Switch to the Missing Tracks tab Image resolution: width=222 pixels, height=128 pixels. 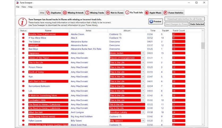tap(95, 13)
